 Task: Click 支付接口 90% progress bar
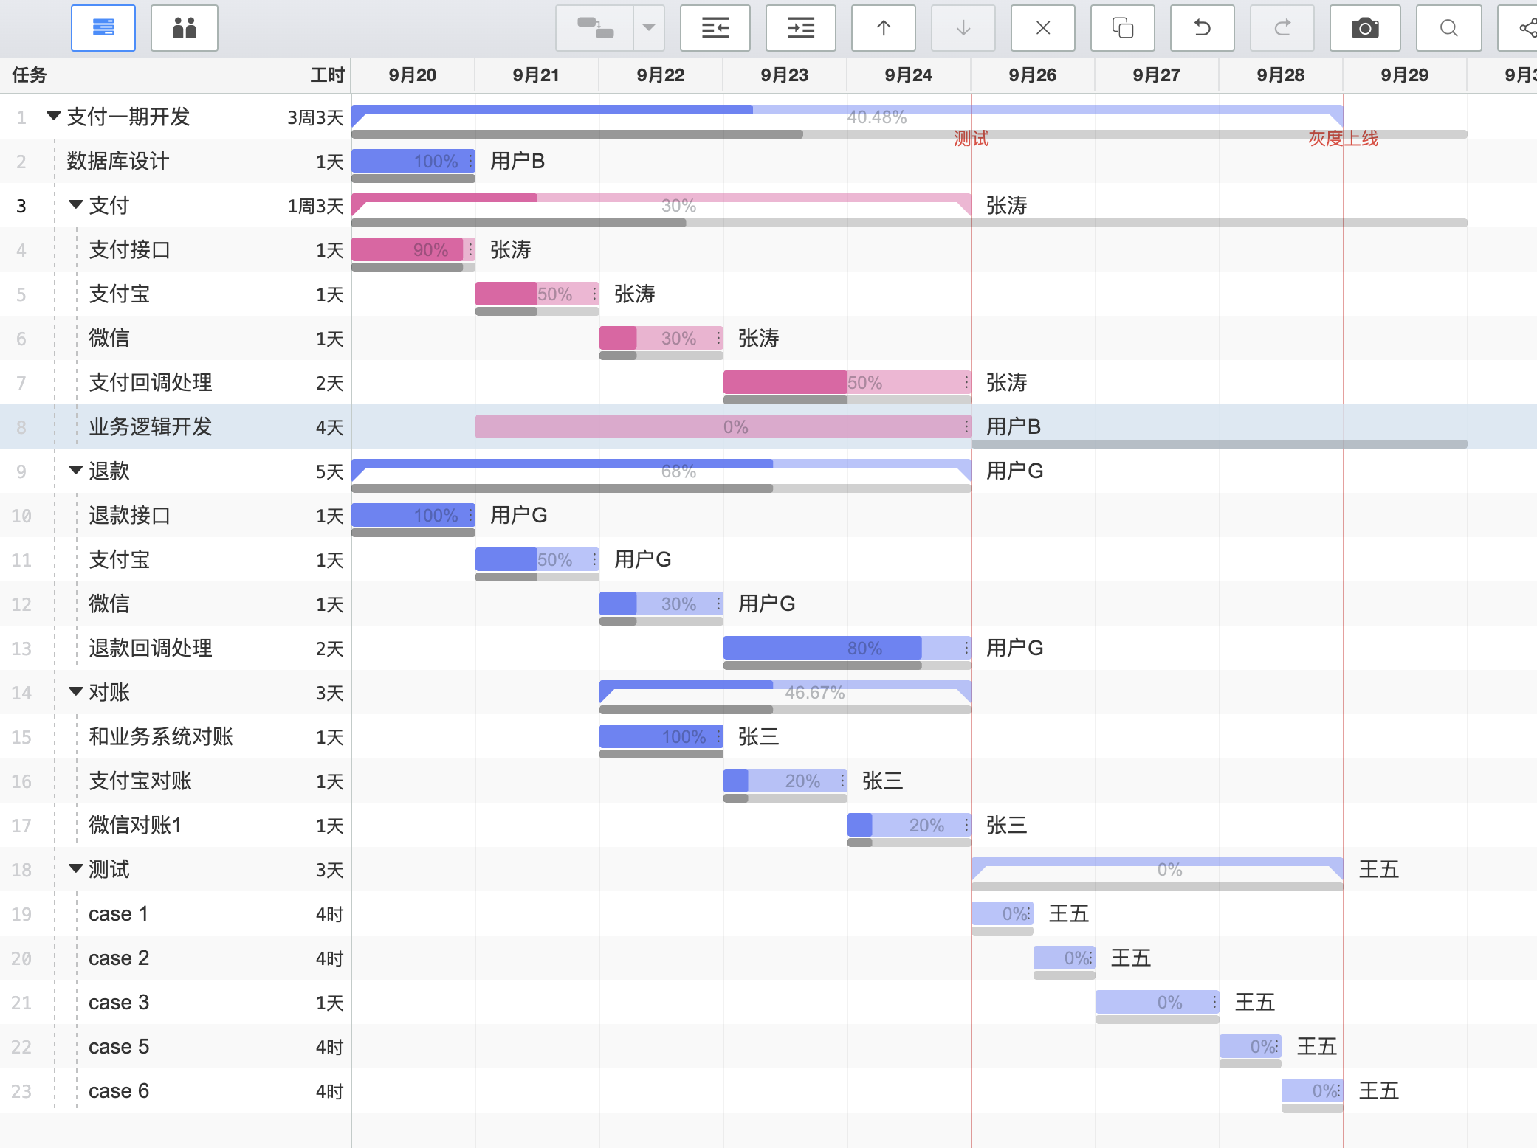click(x=413, y=249)
